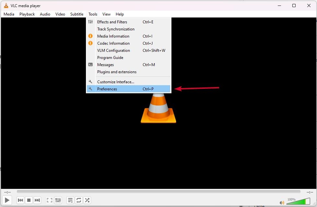Viewport: 317px width, 207px height.
Task: Click orange info icon beside Media Information
Action: pos(90,36)
